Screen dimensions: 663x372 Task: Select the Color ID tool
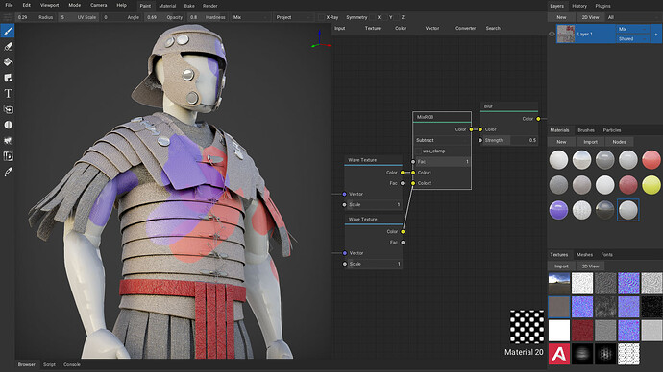[8, 156]
